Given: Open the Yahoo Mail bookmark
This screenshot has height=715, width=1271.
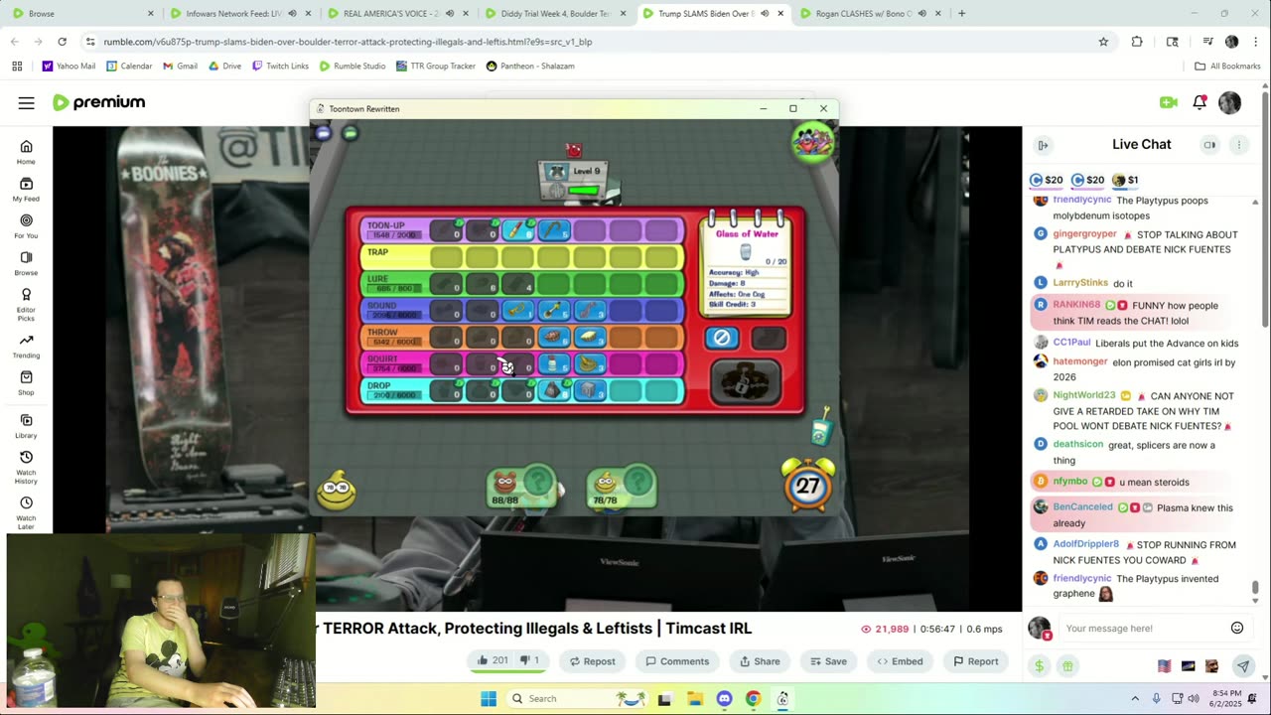Looking at the screenshot, I should 69,67.
